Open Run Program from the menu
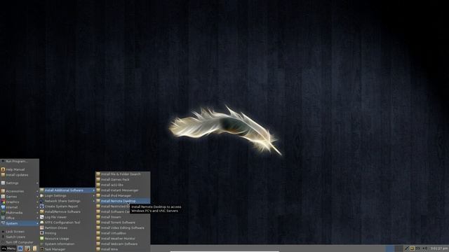This screenshot has height=252, width=449. [20, 162]
